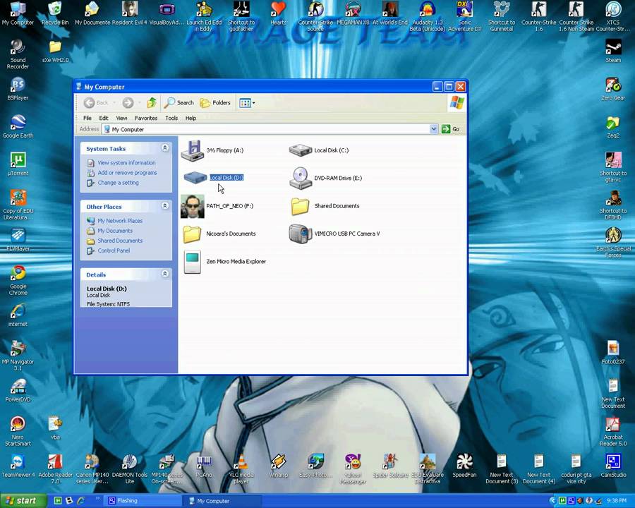635x508 pixels.
Task: Toggle the Folders pane button
Action: tap(215, 103)
